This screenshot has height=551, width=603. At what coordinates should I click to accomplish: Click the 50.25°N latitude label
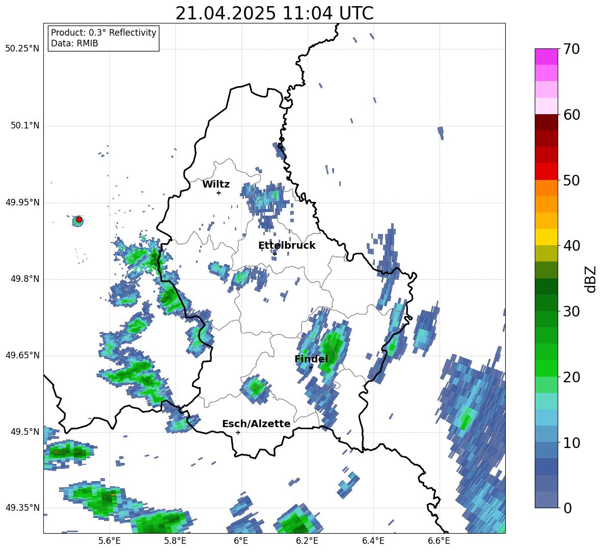point(22,49)
